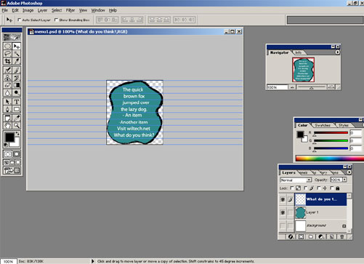Open the Image menu
Image resolution: width=364 pixels, height=264 pixels.
pyautogui.click(x=28, y=10)
